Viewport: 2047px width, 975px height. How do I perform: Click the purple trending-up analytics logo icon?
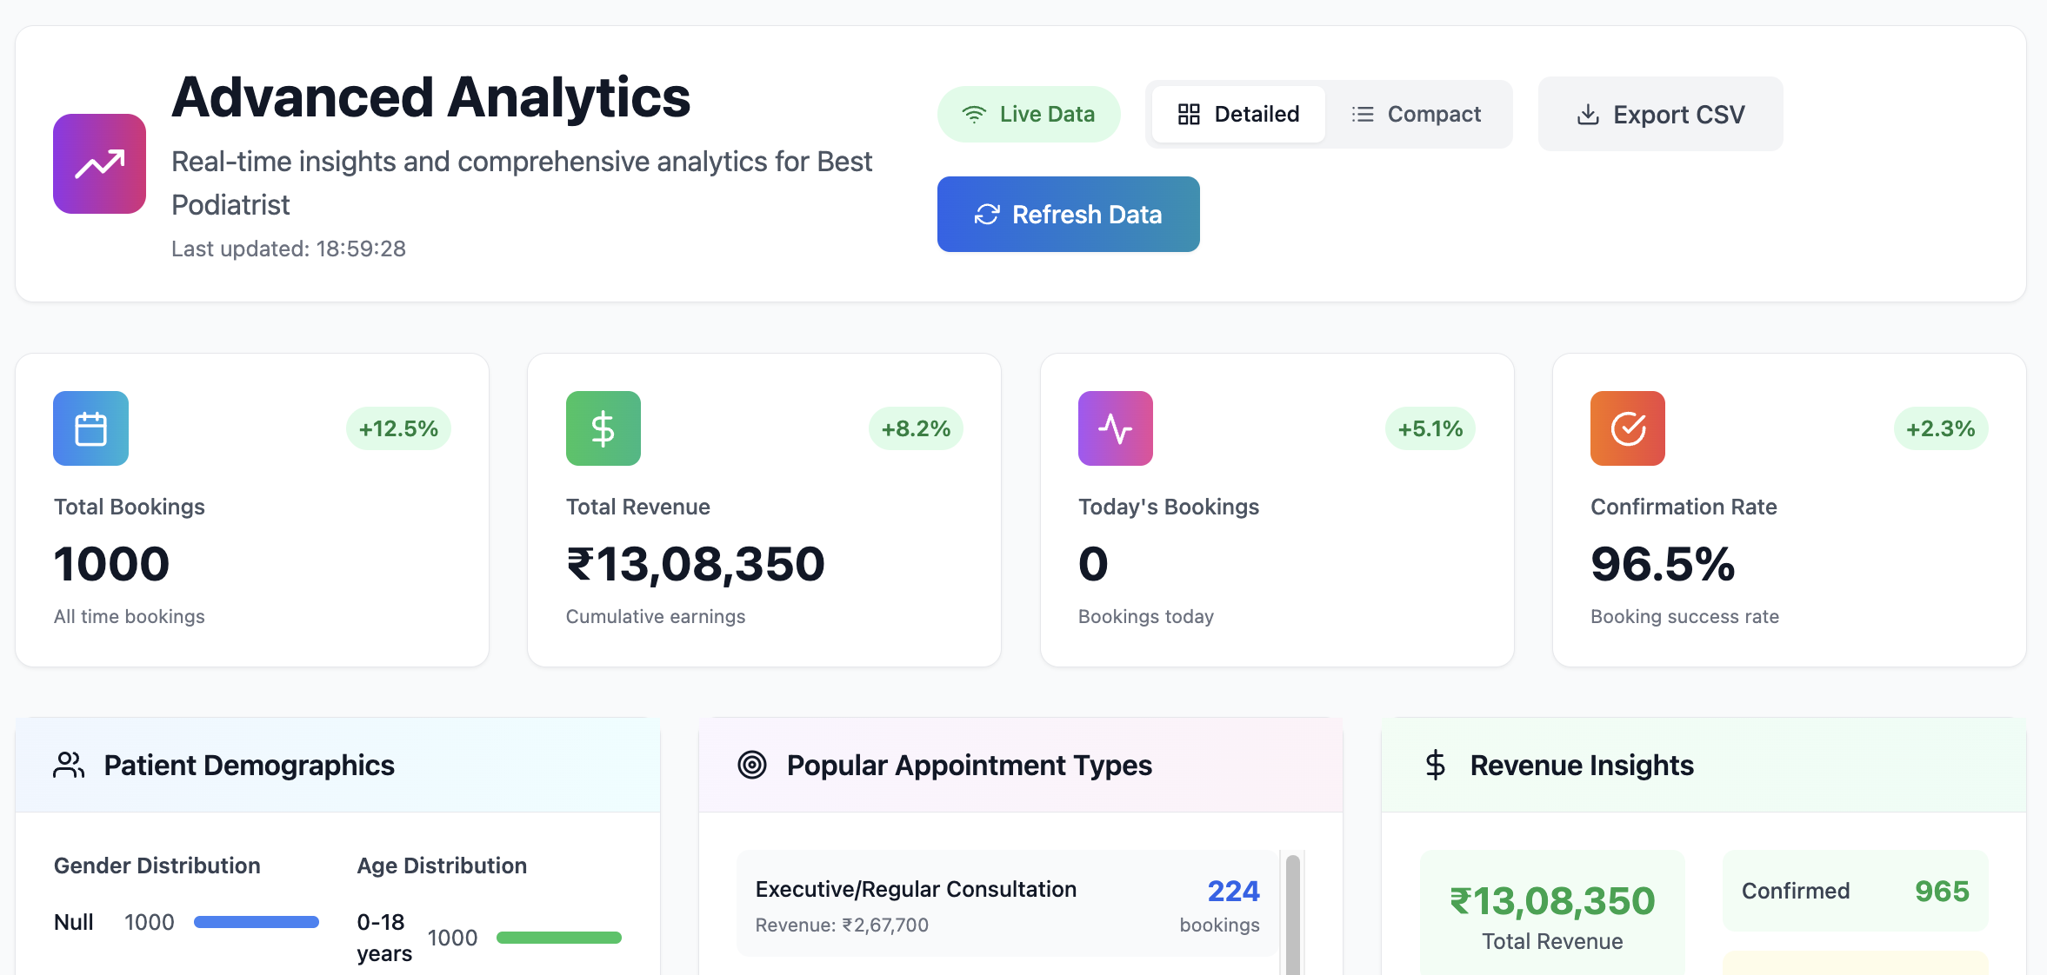tap(99, 163)
